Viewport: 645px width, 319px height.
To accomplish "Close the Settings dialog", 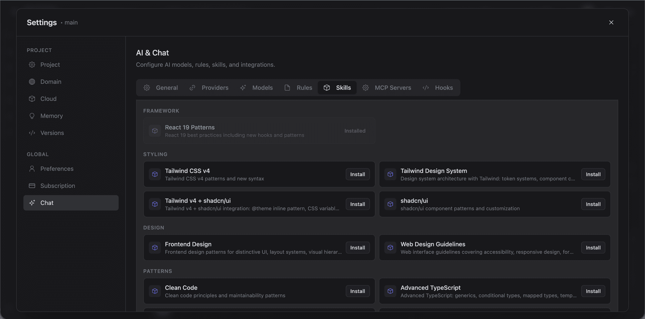I will coord(611,22).
